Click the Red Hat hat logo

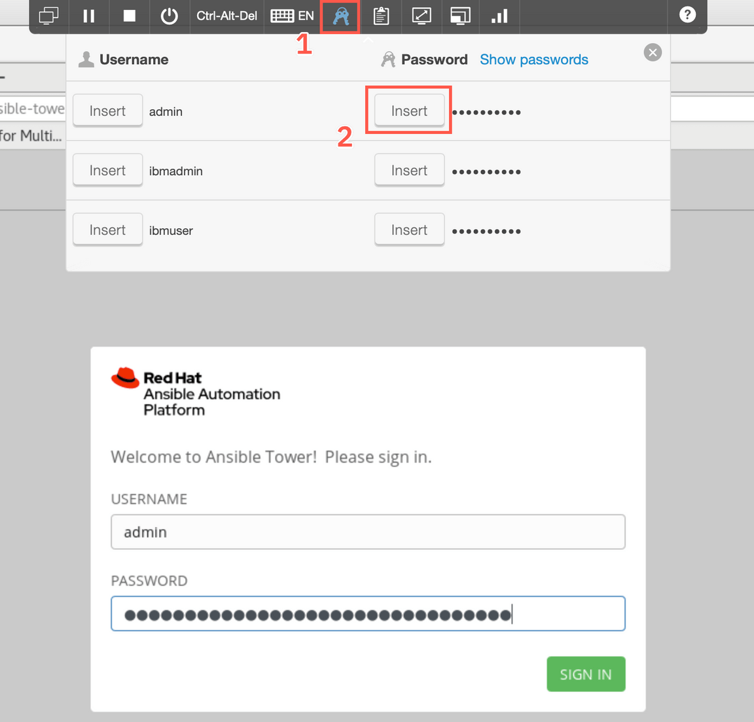[x=126, y=377]
